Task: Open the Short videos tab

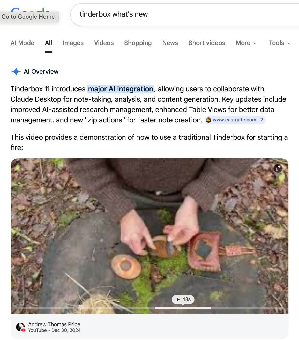Action: 207,43
